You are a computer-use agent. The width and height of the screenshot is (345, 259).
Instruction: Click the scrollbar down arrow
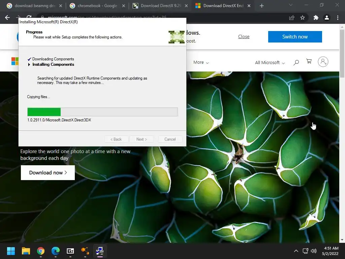(342, 240)
